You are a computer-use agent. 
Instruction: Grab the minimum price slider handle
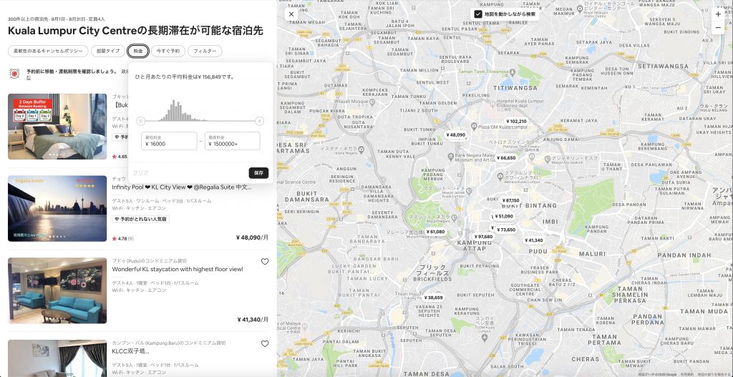(141, 122)
